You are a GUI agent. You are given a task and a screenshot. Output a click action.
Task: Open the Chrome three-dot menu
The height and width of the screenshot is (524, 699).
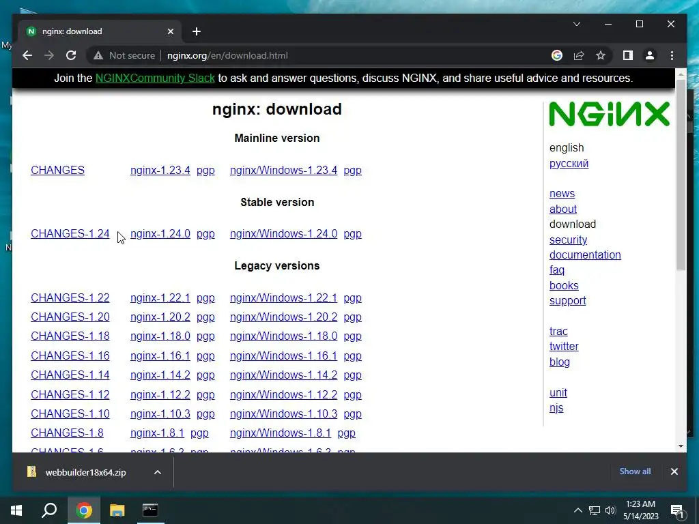tap(672, 55)
